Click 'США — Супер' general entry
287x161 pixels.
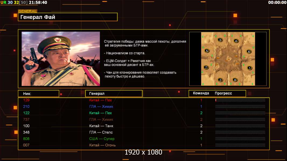click(x=102, y=139)
